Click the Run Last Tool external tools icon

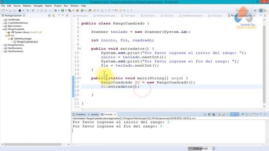click(70, 10)
